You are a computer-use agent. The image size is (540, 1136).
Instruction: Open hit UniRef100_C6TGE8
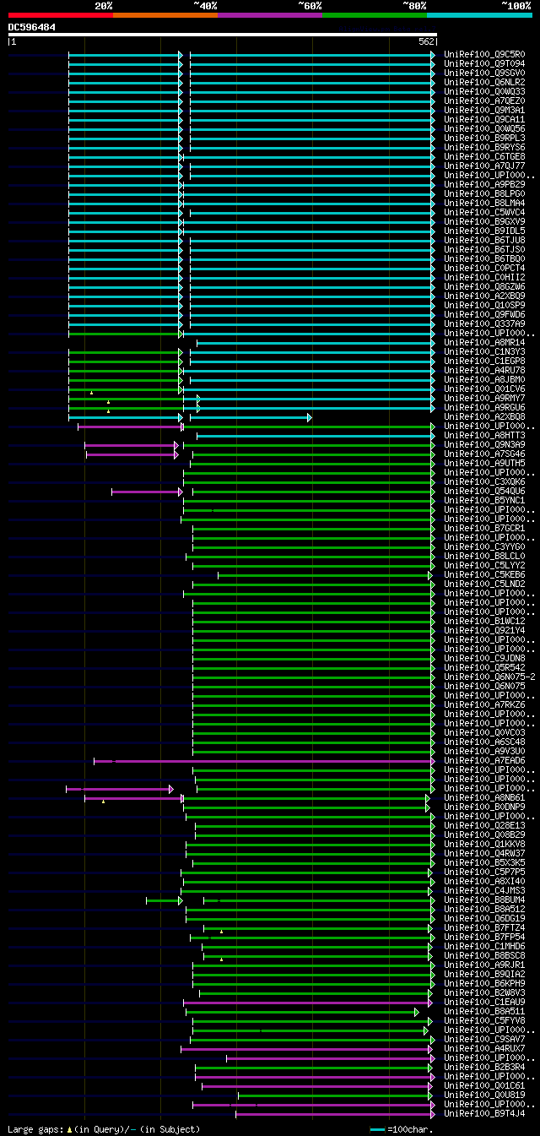tap(484, 156)
